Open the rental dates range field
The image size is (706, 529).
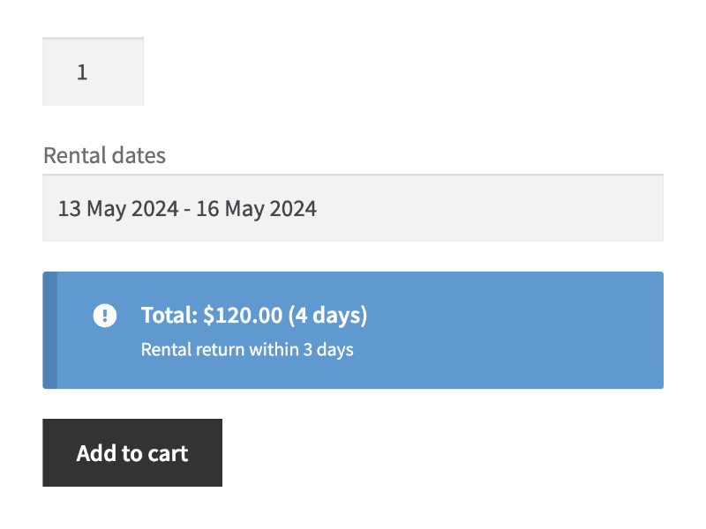point(353,209)
